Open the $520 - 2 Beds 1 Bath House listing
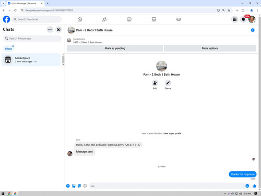The image size is (261, 196). tap(87, 42)
